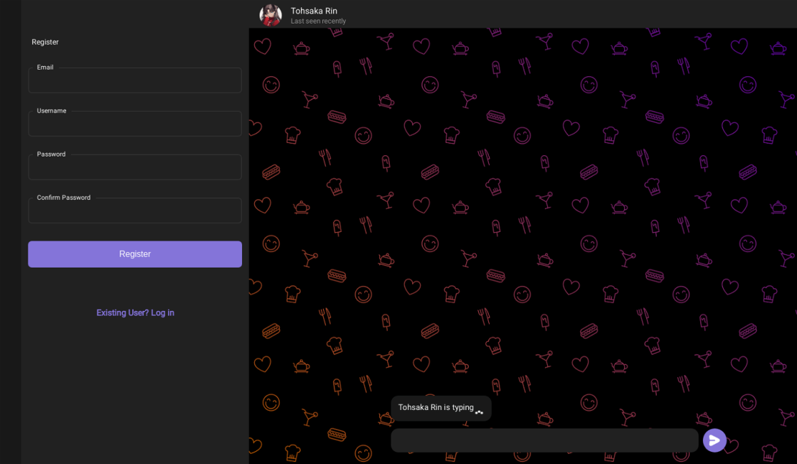Click the Password field label
Image resolution: width=797 pixels, height=464 pixels.
pos(51,154)
